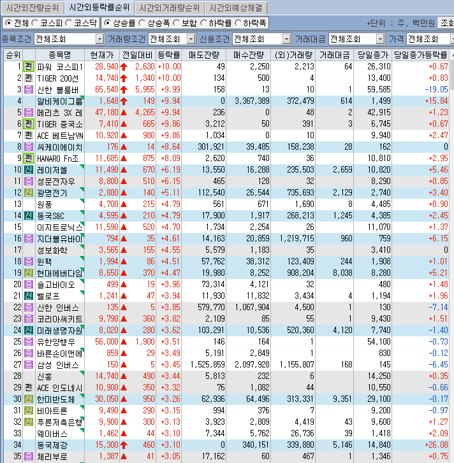The width and height of the screenshot is (454, 463).
Task: Sort by 당일종가등락률 column header
Action: point(421,55)
